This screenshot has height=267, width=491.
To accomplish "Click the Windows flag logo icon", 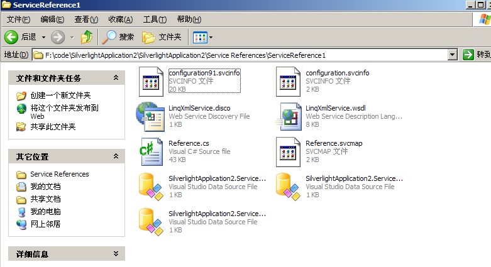I will 485,19.
